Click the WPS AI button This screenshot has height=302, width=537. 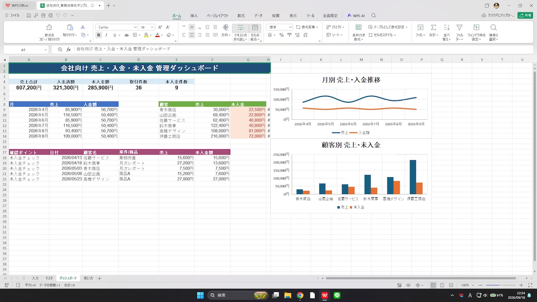356,15
